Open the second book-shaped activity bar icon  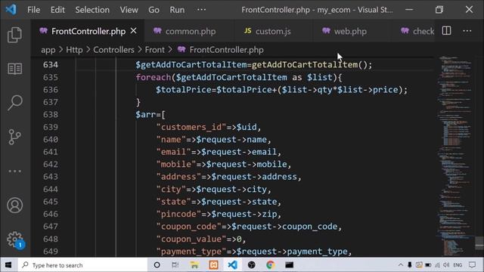pyautogui.click(x=14, y=69)
